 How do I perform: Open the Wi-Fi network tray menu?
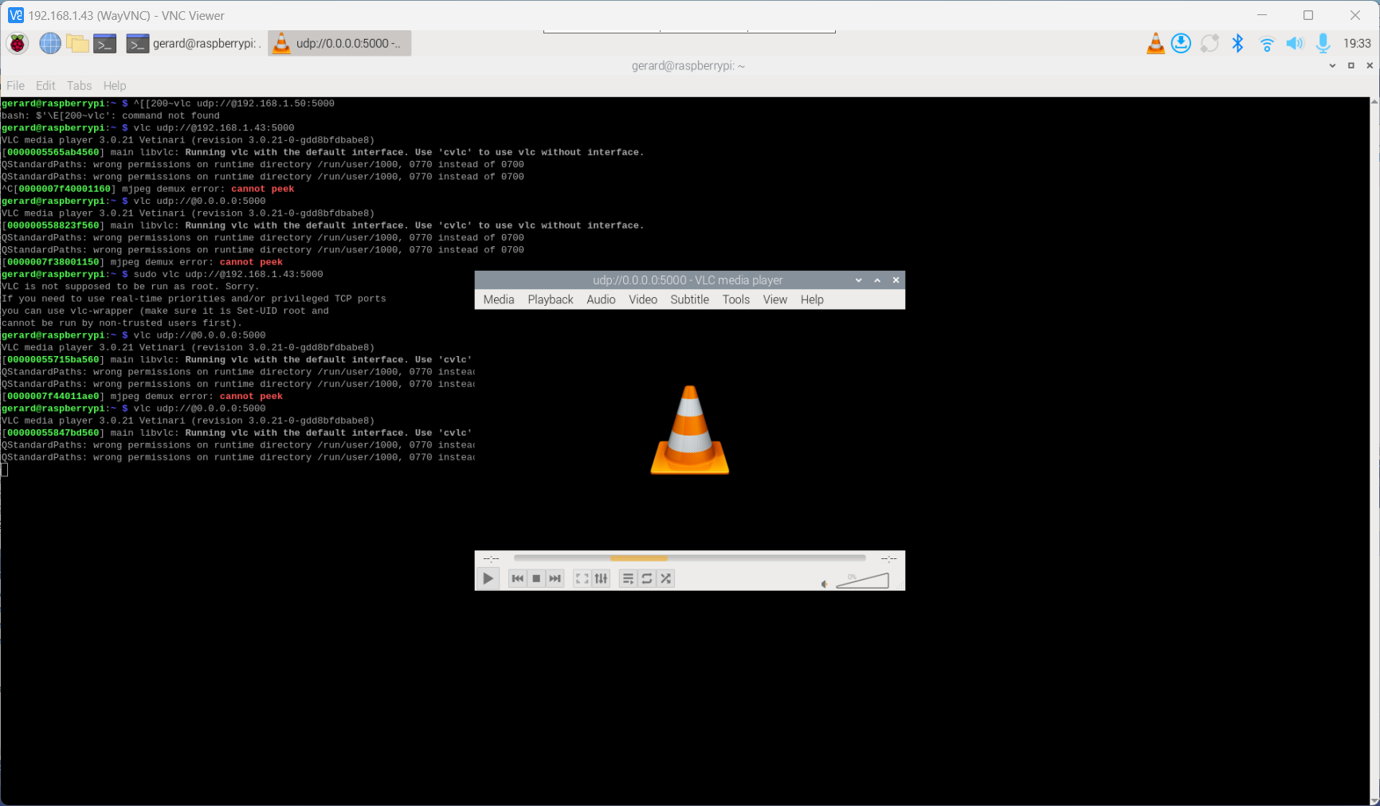click(1267, 44)
